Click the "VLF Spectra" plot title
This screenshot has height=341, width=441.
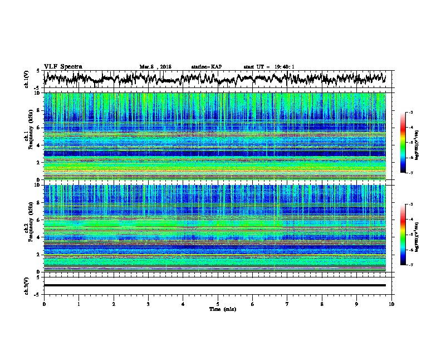click(x=63, y=66)
